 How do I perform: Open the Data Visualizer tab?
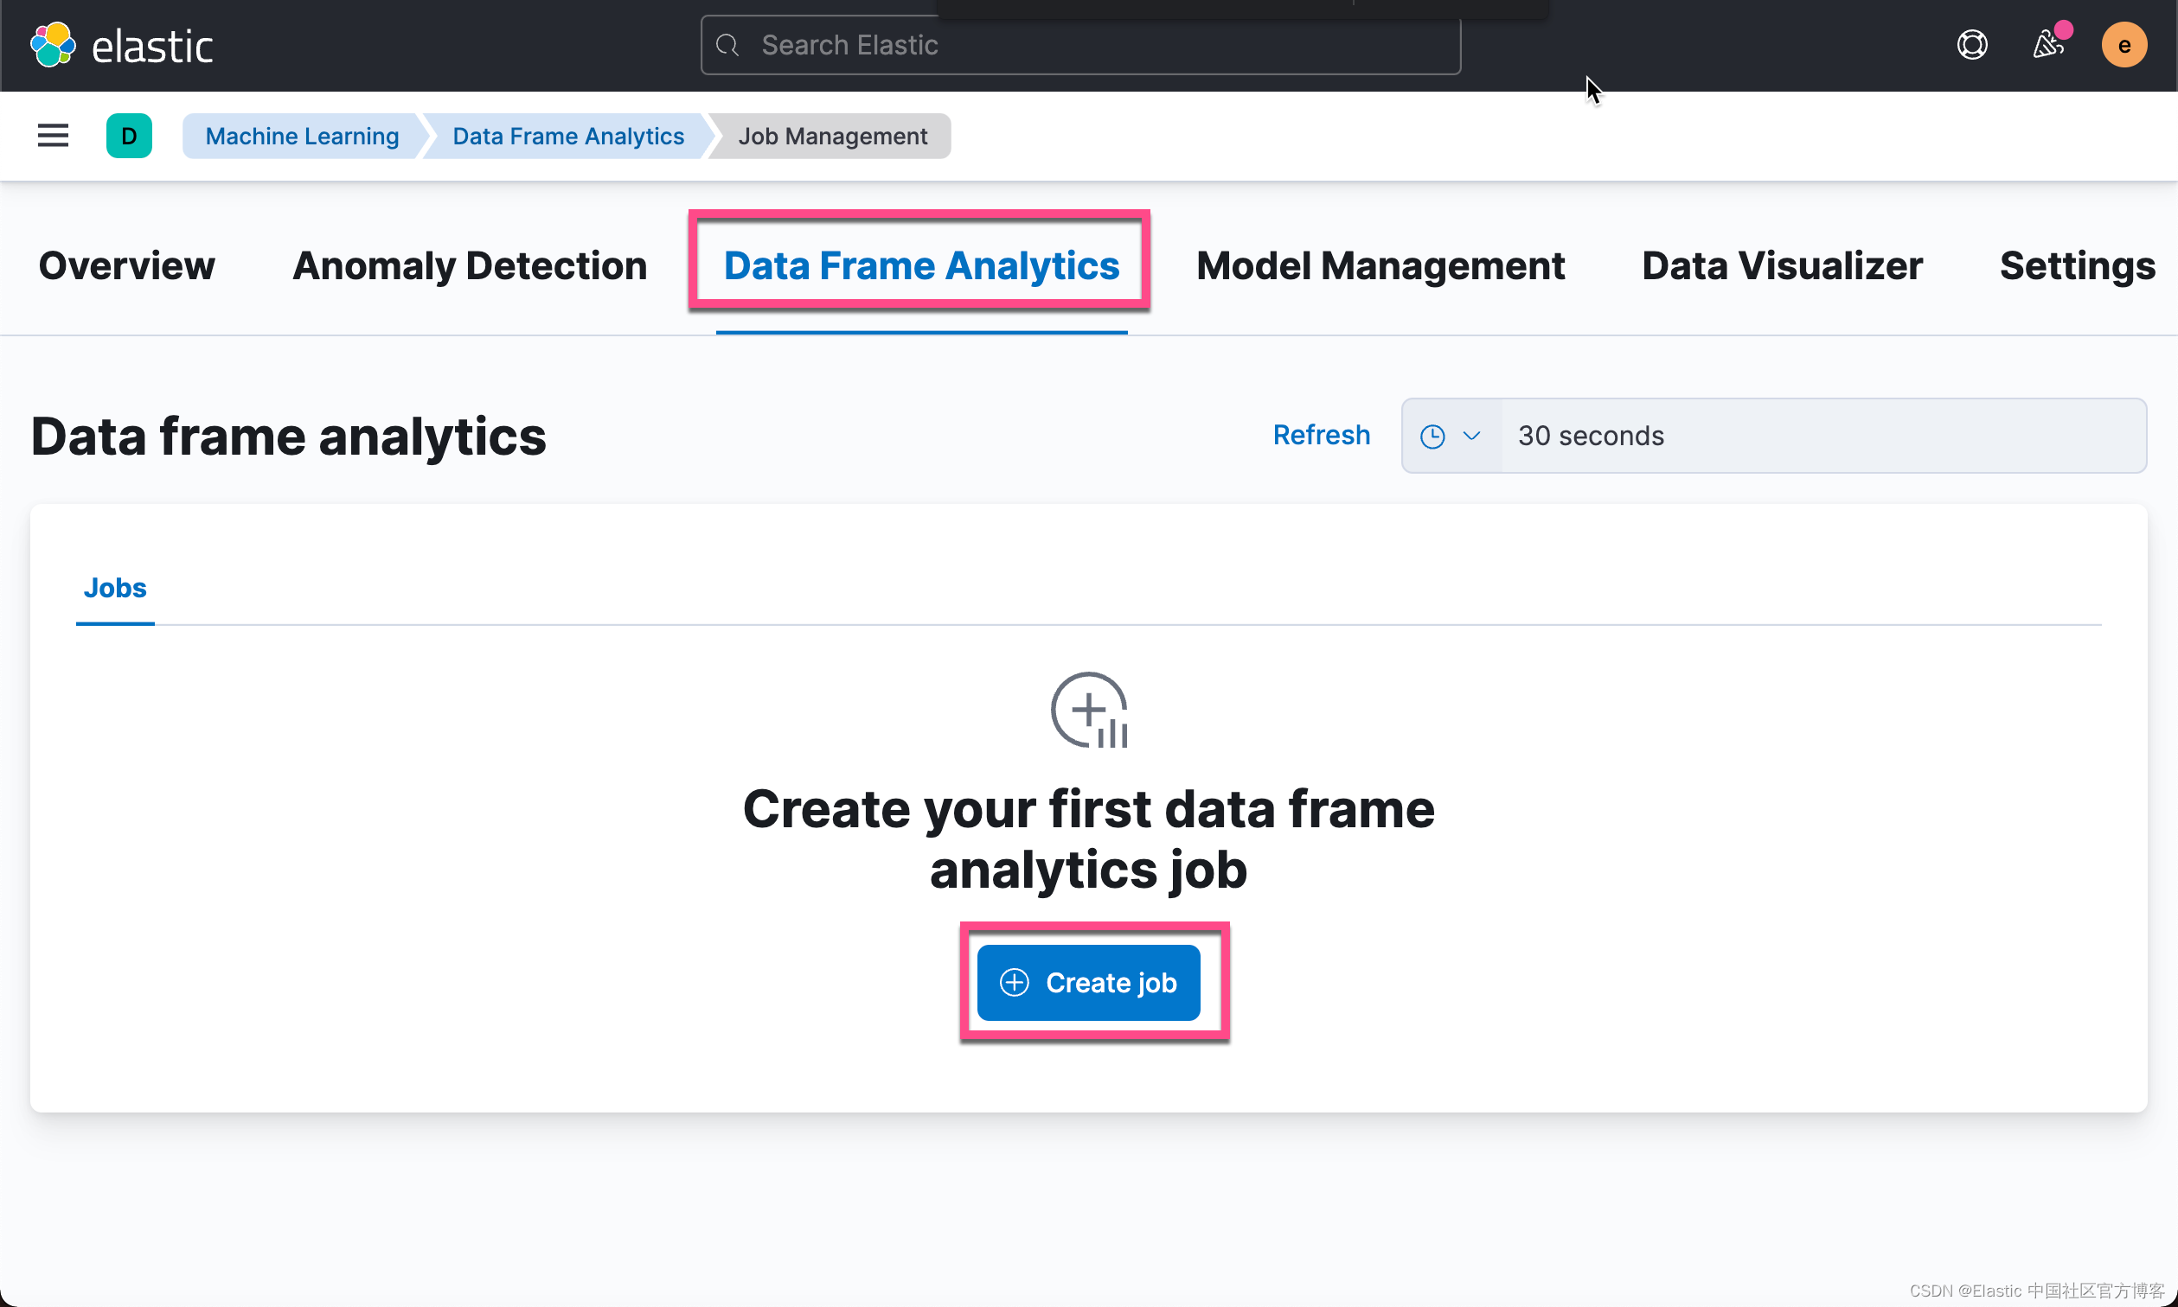(x=1782, y=266)
